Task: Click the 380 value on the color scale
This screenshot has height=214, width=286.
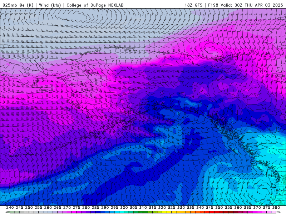Action: click(x=276, y=208)
